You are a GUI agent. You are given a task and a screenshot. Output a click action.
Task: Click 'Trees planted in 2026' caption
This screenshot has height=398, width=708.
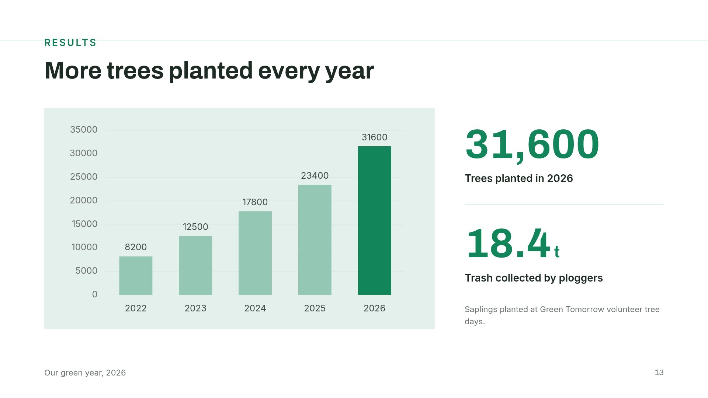pyautogui.click(x=518, y=179)
